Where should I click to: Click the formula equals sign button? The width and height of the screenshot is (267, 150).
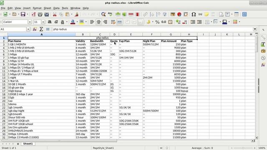click(x=48, y=29)
